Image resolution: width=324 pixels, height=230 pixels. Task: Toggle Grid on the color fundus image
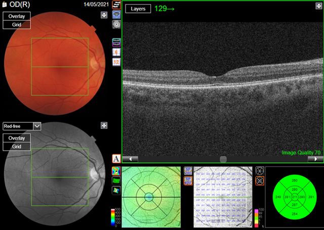[x=17, y=25]
